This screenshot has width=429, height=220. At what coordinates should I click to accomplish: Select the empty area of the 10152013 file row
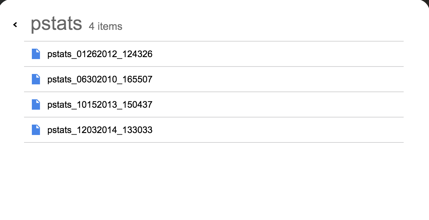pos(278,104)
